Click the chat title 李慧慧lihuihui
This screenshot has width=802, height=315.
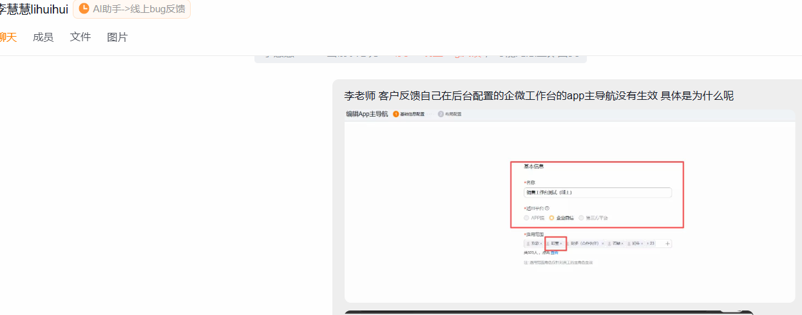(x=33, y=9)
